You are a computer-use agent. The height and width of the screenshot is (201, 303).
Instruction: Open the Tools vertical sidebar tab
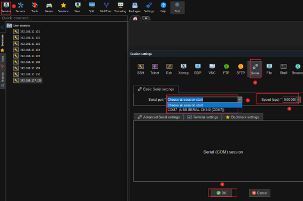[x=3, y=62]
